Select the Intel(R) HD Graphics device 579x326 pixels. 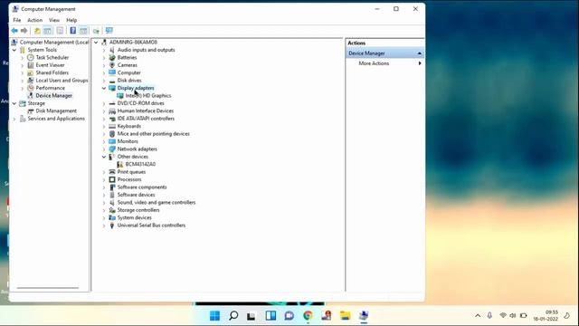point(148,96)
